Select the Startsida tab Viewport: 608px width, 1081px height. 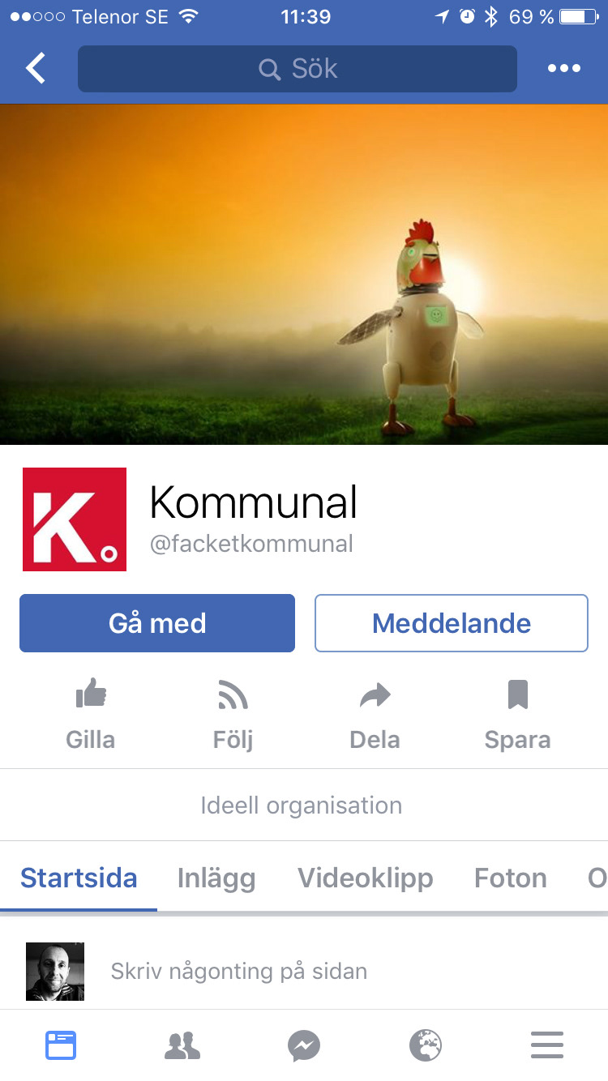tap(79, 878)
